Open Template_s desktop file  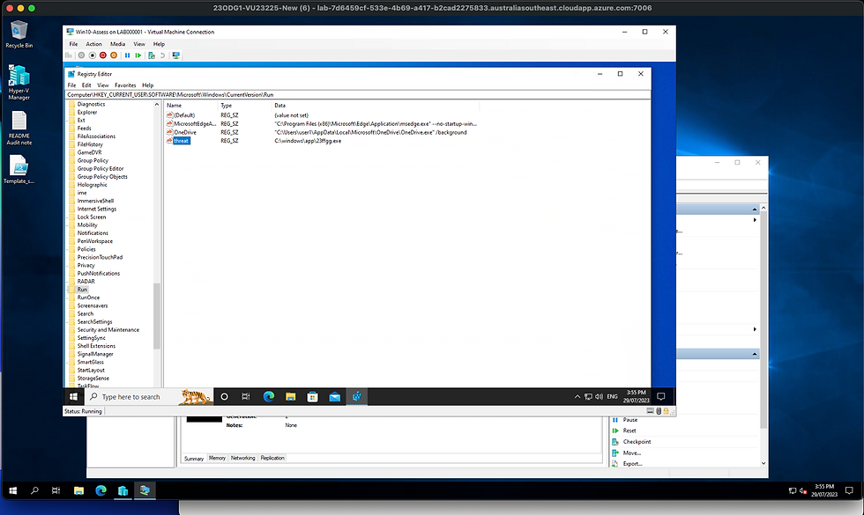[x=19, y=169]
